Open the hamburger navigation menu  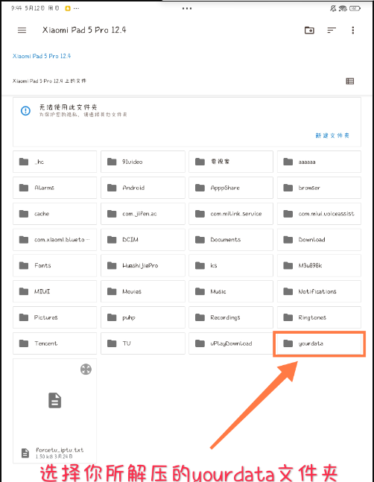point(22,30)
